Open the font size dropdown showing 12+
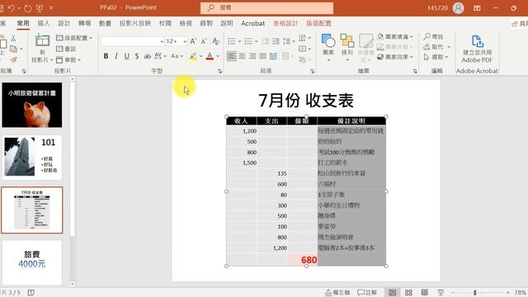This screenshot has width=528, height=297. (185, 41)
